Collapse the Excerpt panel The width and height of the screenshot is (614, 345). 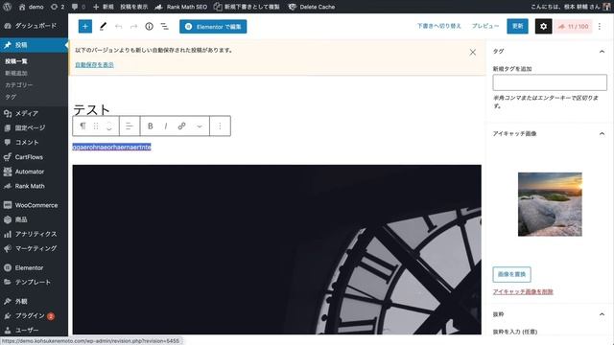pos(602,314)
